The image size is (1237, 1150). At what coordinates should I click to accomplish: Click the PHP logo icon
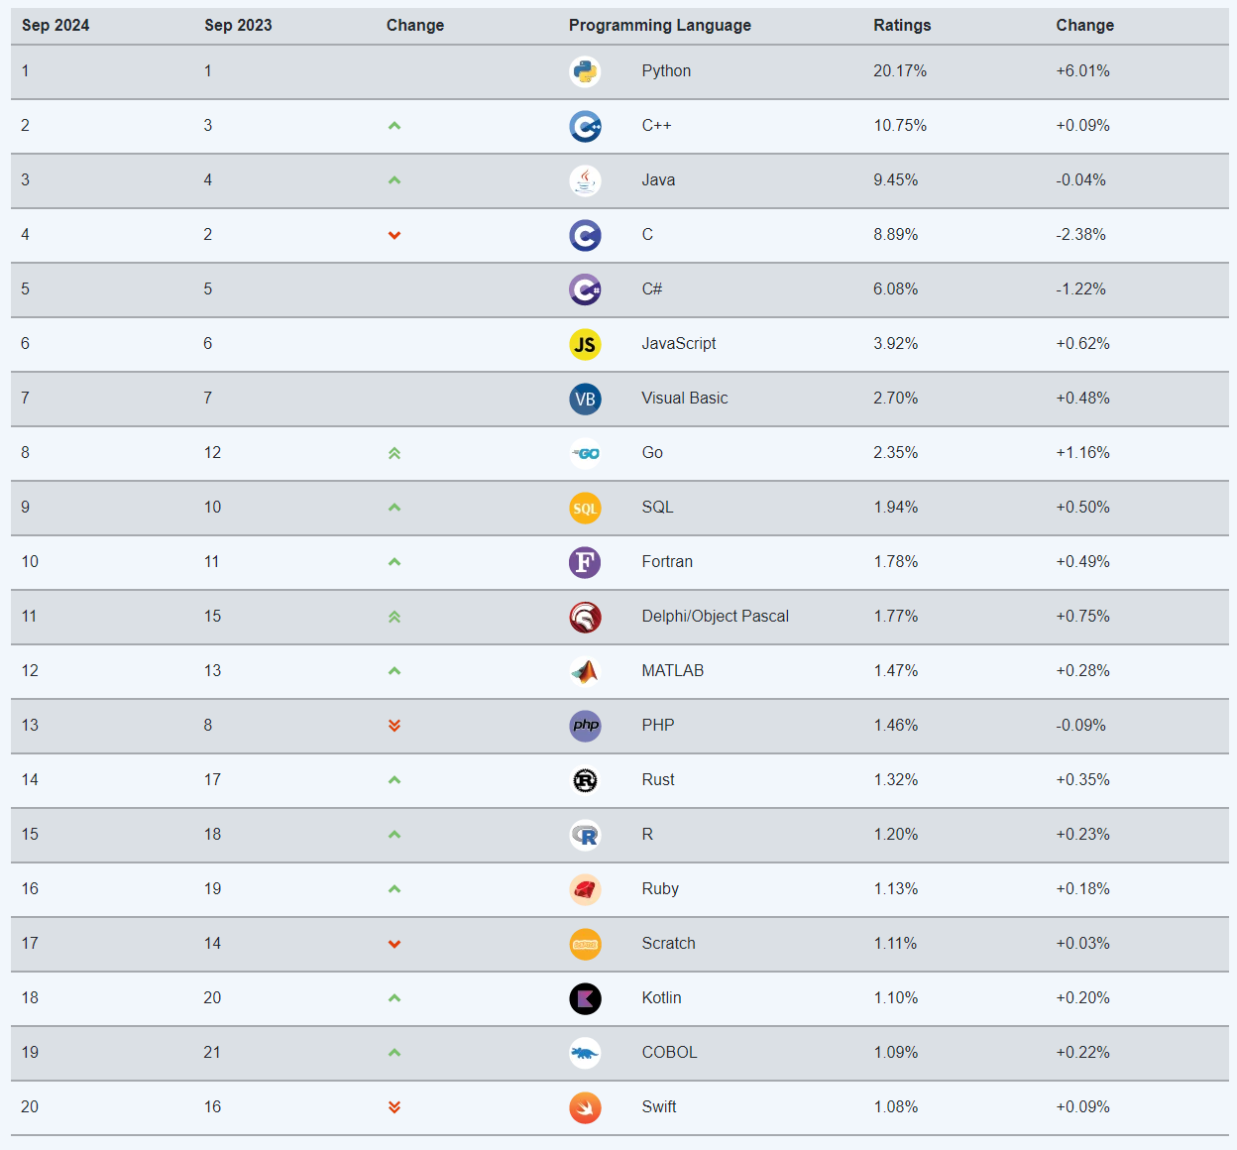pyautogui.click(x=585, y=726)
